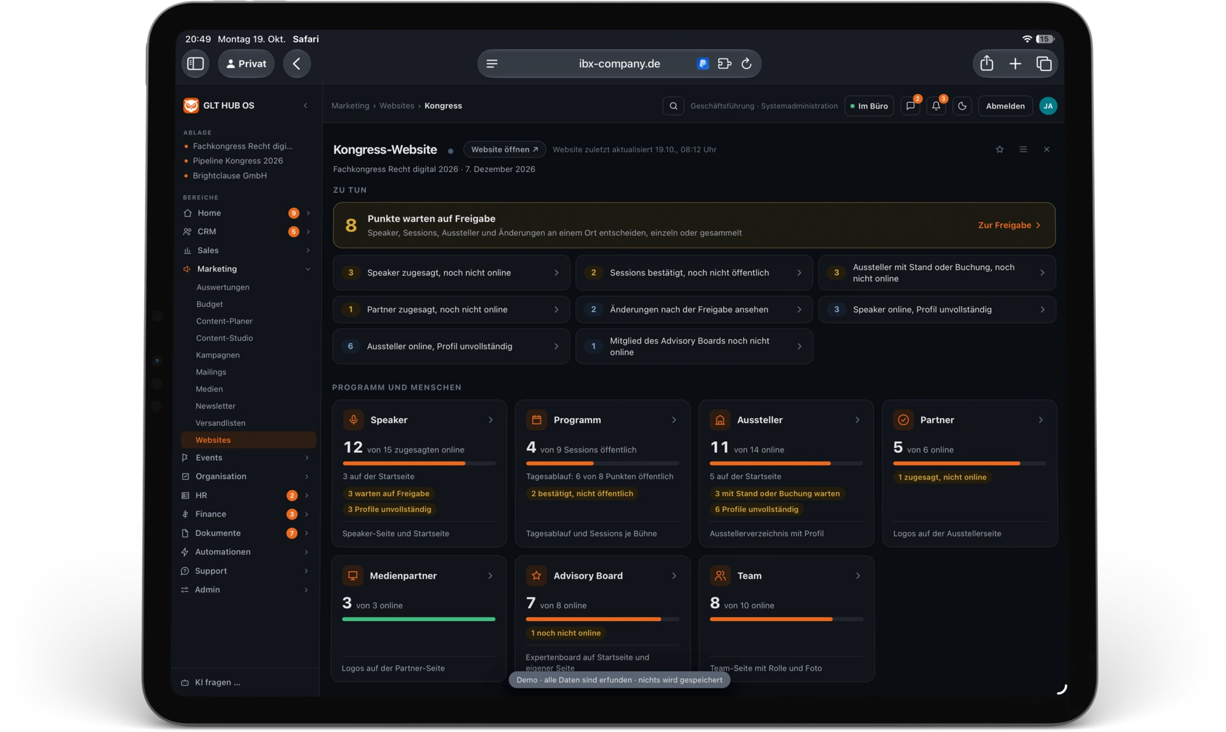Click the Privat profile button in Safari
This screenshot has height=732, width=1226.
[246, 64]
